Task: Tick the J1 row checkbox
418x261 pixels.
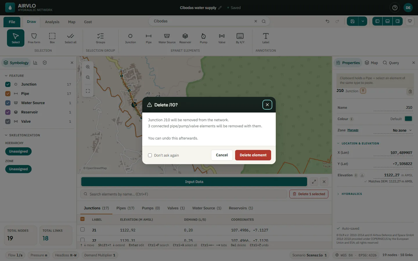Action: pyautogui.click(x=82, y=229)
